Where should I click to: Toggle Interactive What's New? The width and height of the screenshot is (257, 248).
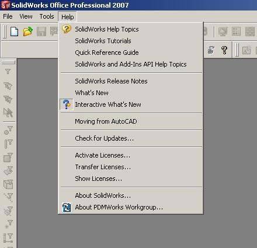(131, 104)
